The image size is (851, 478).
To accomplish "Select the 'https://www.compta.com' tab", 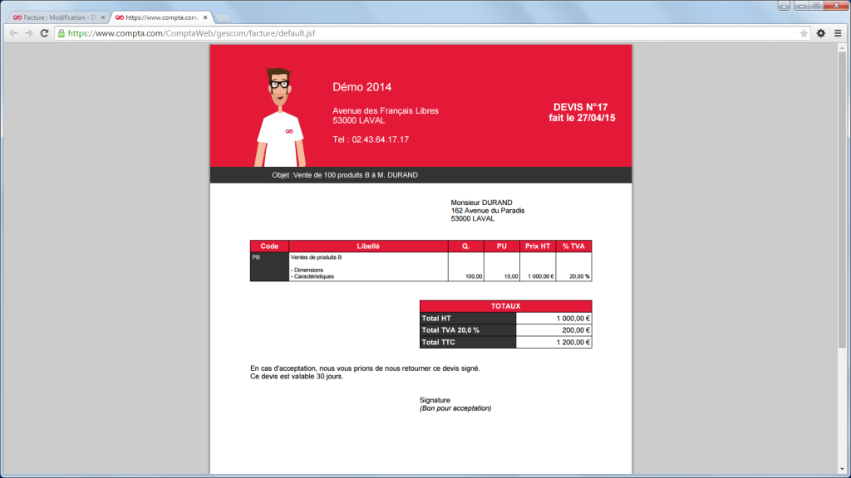I will (161, 17).
